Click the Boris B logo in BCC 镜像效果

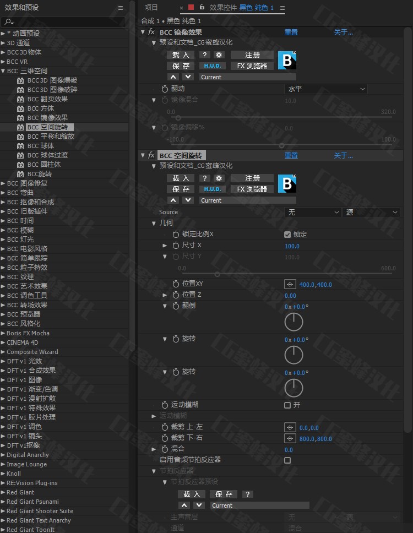pyautogui.click(x=287, y=61)
